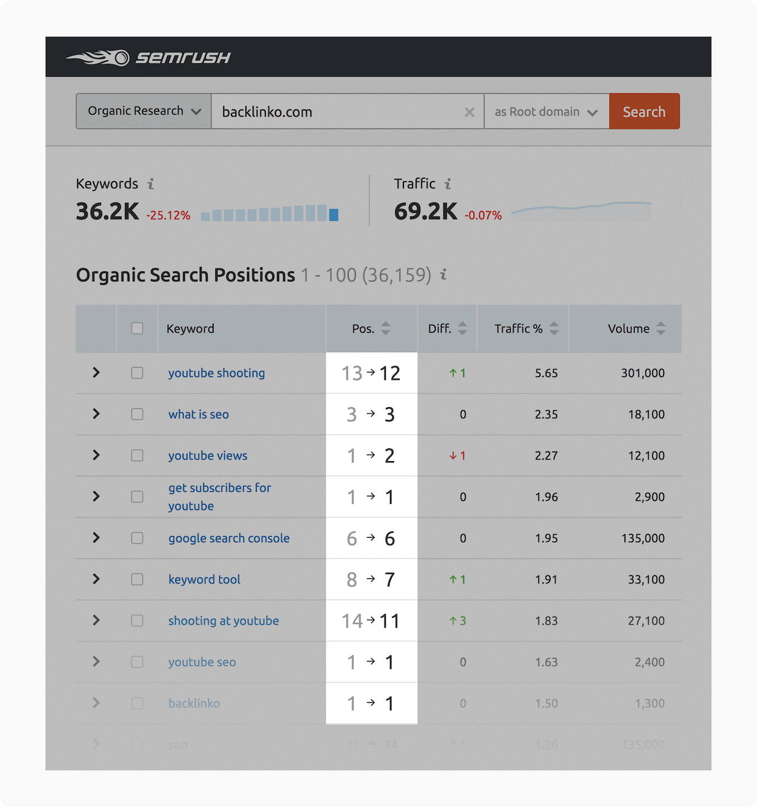Open the youtube seo keyword link
Image resolution: width=757 pixels, height=807 pixels.
[202, 662]
